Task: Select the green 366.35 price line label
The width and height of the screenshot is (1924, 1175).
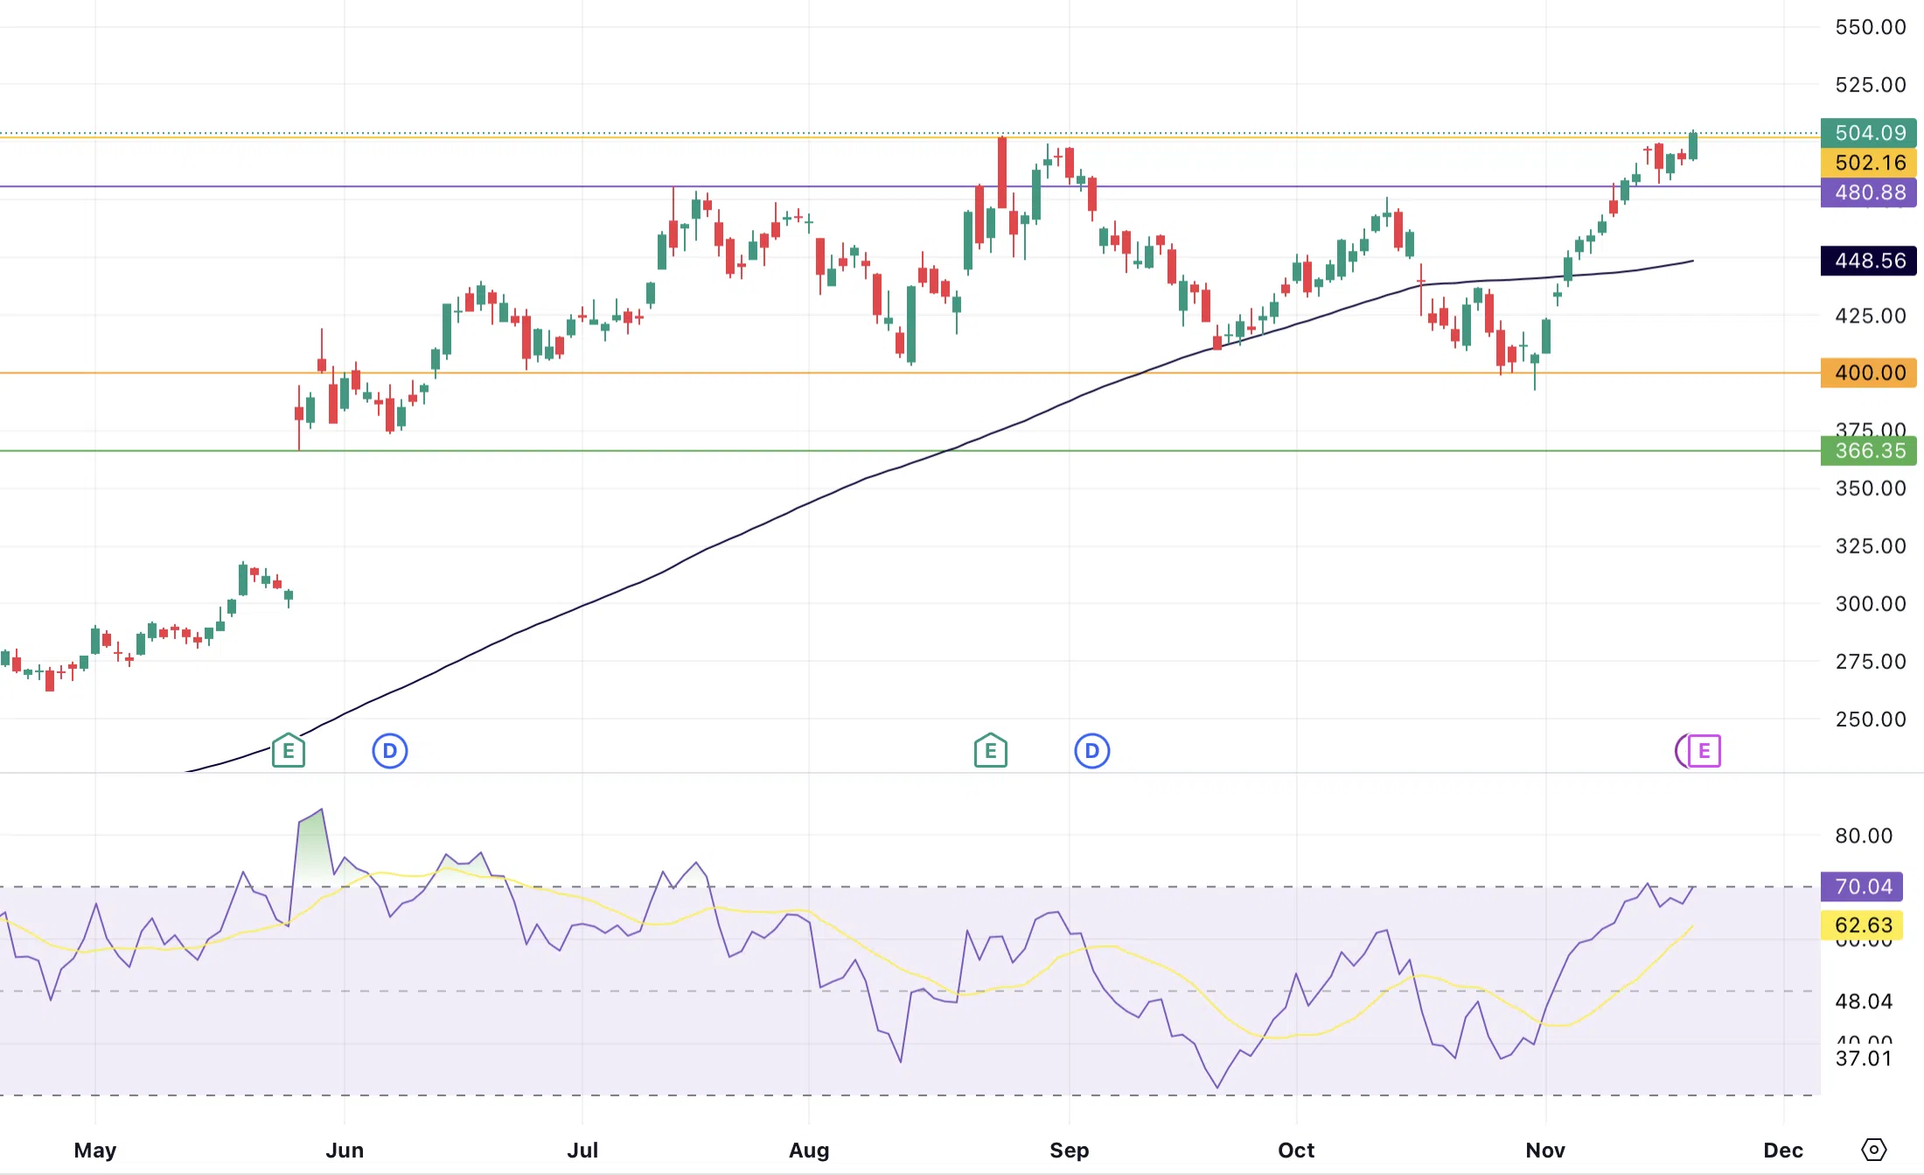Action: [x=1869, y=450]
